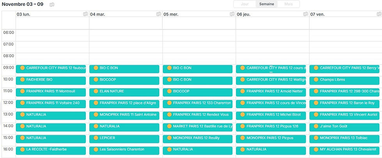Click the 06:00 time label
Image resolution: width=382 pixels, height=158 pixels.
(x=9, y=33)
